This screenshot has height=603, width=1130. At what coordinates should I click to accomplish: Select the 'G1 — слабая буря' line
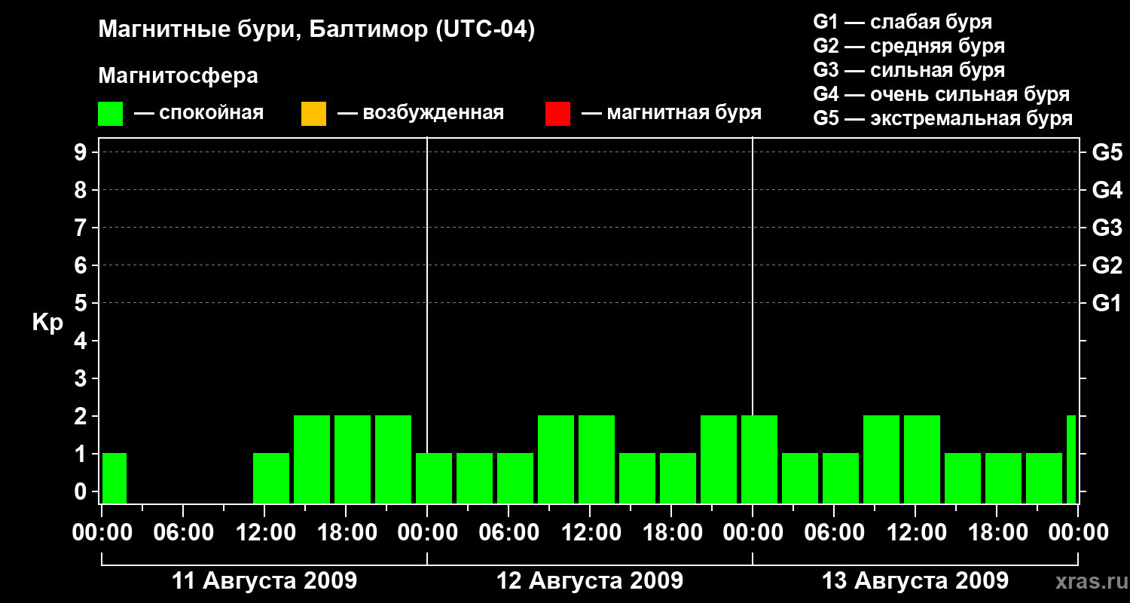coord(902,22)
